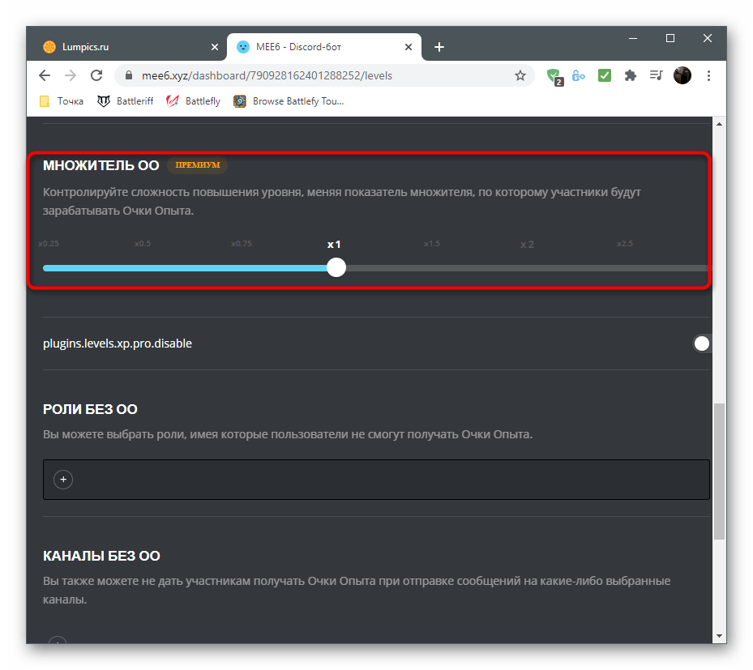753x670 pixels.
Task: Click the green checkmark extension icon
Action: pyautogui.click(x=605, y=75)
